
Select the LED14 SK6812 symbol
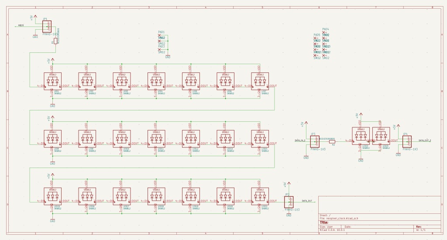[x=260, y=139]
